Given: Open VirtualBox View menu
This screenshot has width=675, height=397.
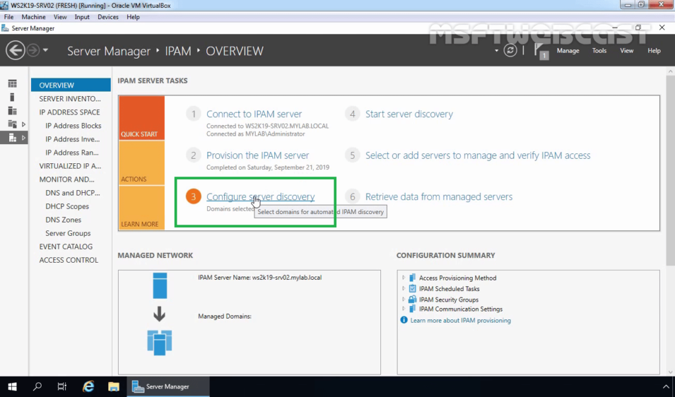Looking at the screenshot, I should (x=60, y=16).
